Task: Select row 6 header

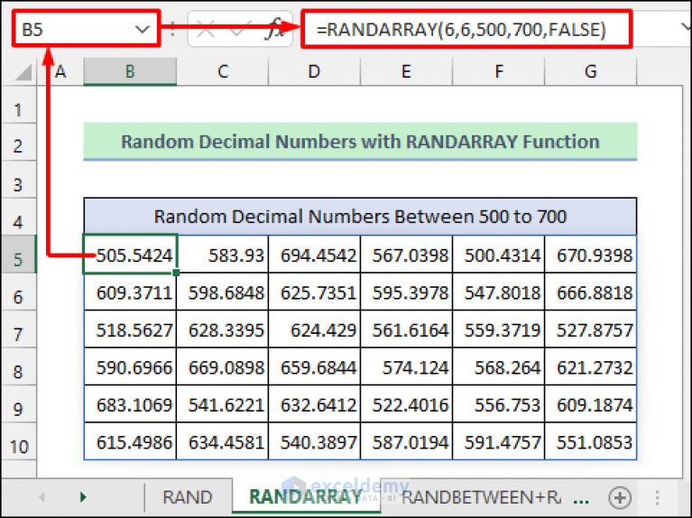Action: (19, 291)
